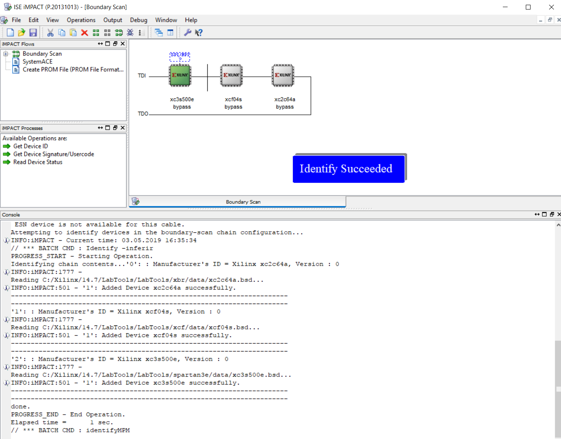Click the Identify Succeeded banner
This screenshot has height=439, width=561.
pos(349,169)
